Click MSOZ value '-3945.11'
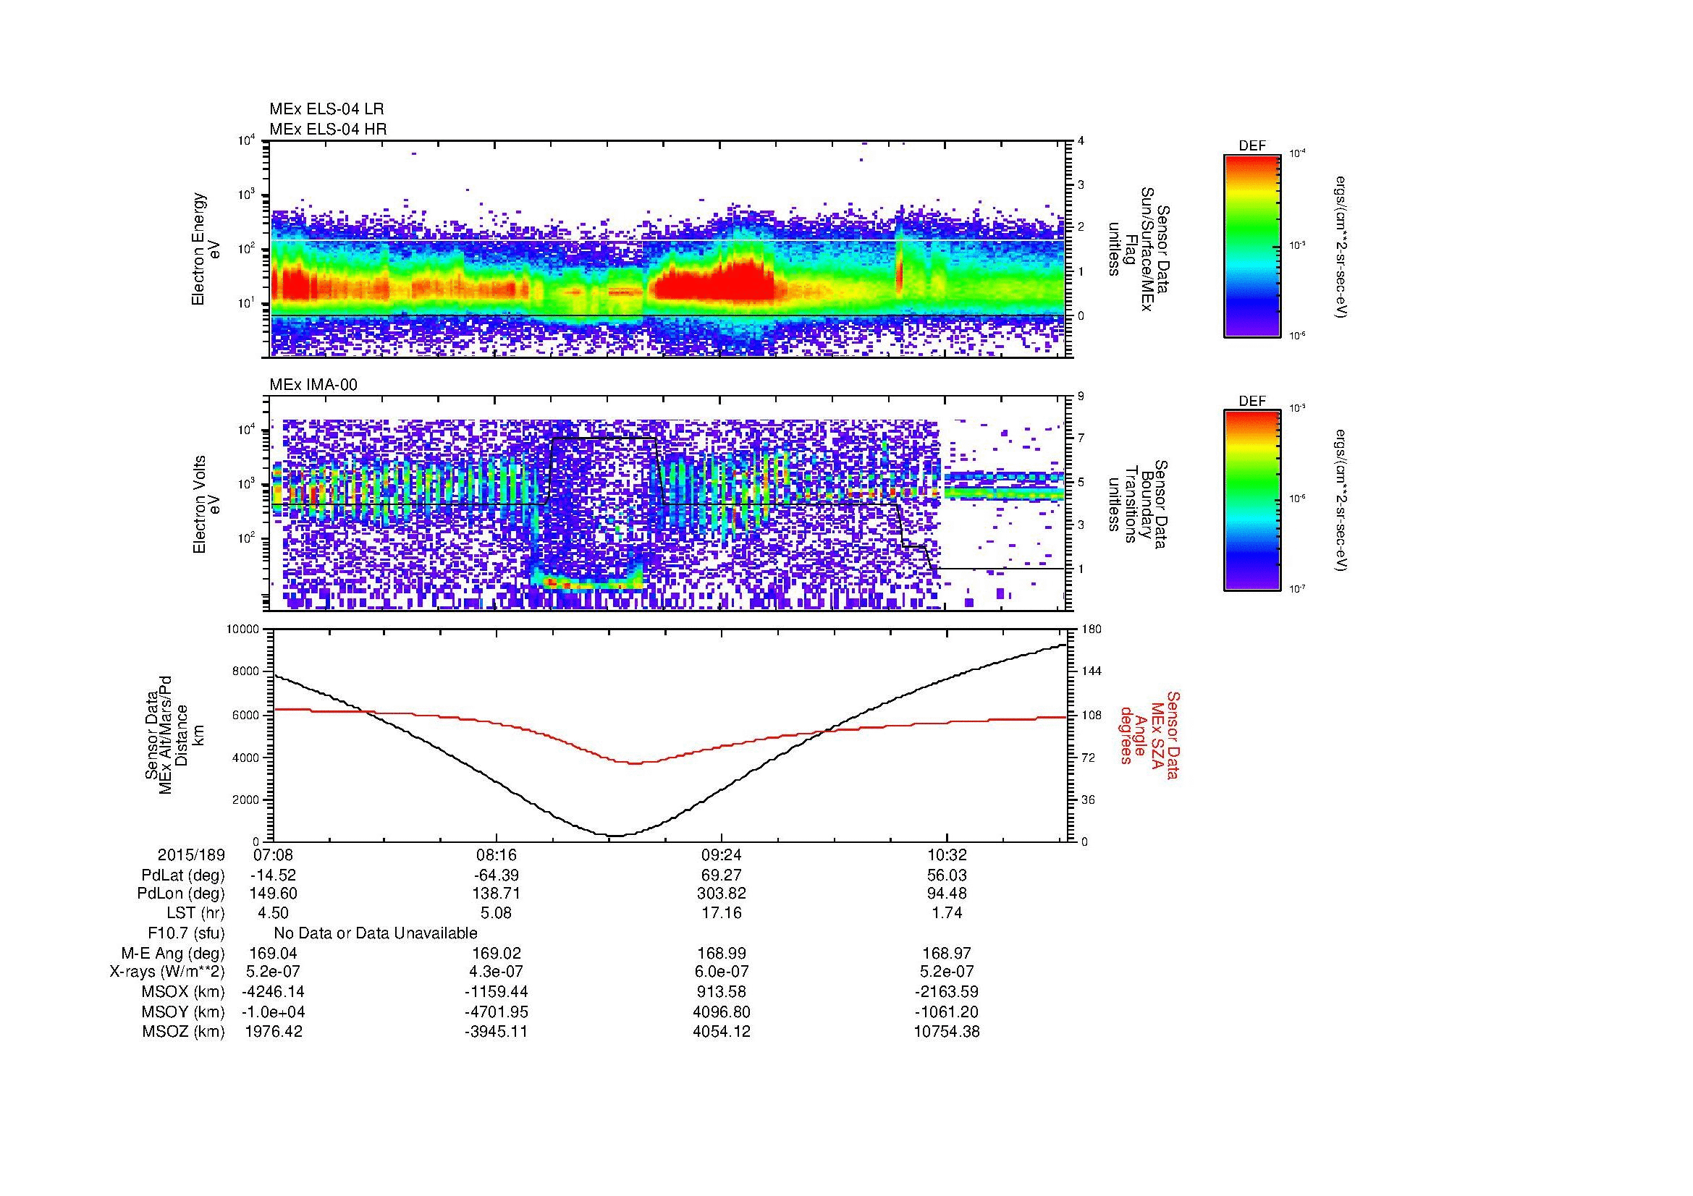The height and width of the screenshot is (1196, 1693). tap(497, 1032)
